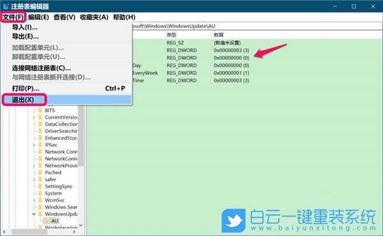
Task: Select the Windows Search key label
Action: point(61,207)
